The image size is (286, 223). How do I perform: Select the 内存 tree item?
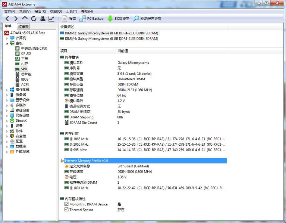click(25, 64)
